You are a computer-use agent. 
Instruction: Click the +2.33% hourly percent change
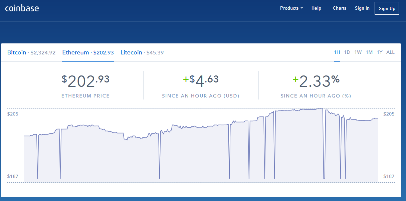pos(316,81)
